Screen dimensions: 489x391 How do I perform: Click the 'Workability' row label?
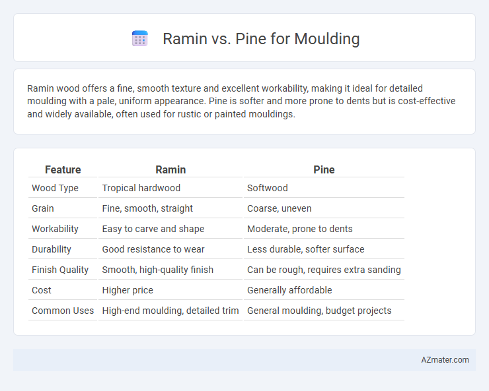point(55,229)
